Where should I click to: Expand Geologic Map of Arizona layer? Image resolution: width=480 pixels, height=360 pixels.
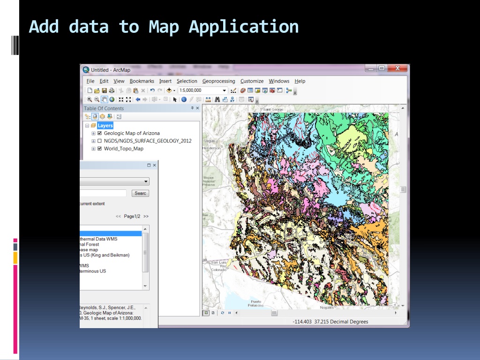pyautogui.click(x=93, y=134)
